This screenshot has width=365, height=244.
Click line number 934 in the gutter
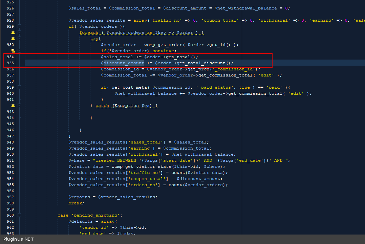coord(10,57)
